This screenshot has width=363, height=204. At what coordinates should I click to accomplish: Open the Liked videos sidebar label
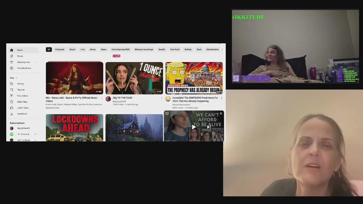point(23,108)
